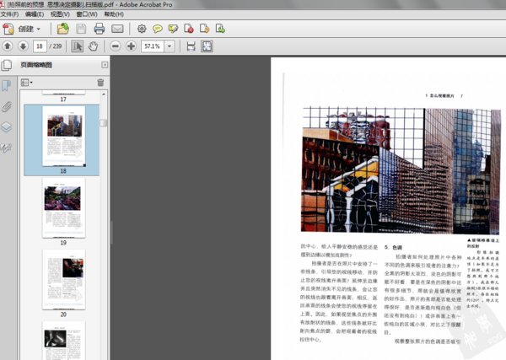
Task: Open the Layers panel
Action: (x=7, y=126)
